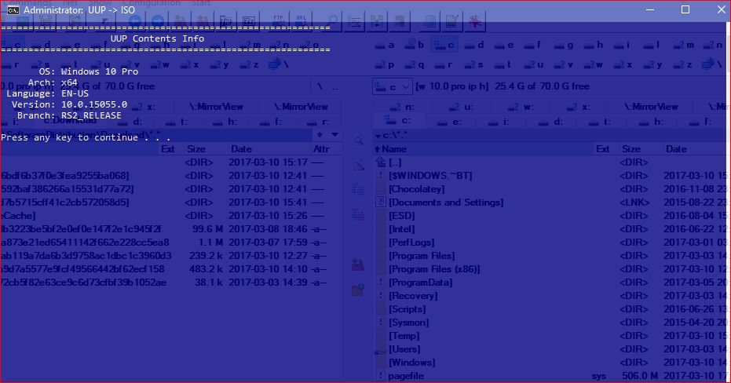The image size is (731, 383).
Task: Click the Documents and Settings link icon
Action: (382, 202)
